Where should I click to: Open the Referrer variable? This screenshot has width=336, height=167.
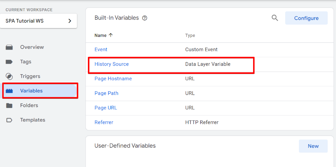click(104, 122)
